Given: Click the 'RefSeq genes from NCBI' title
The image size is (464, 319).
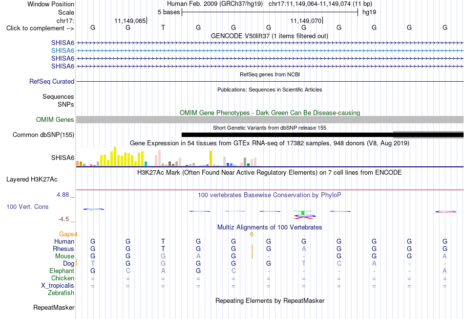Looking at the screenshot, I should click(270, 74).
